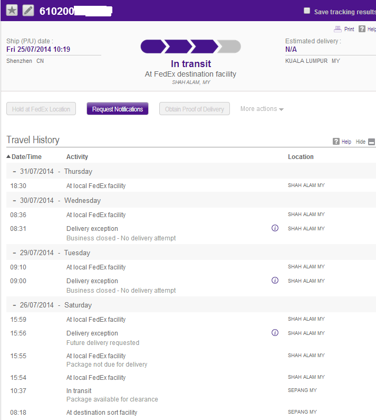376x420 pixels.
Task: Open the More actions dropdown
Action: click(x=262, y=109)
